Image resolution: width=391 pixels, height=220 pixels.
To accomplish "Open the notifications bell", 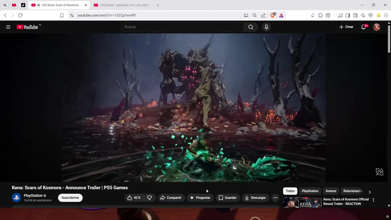I will [364, 27].
